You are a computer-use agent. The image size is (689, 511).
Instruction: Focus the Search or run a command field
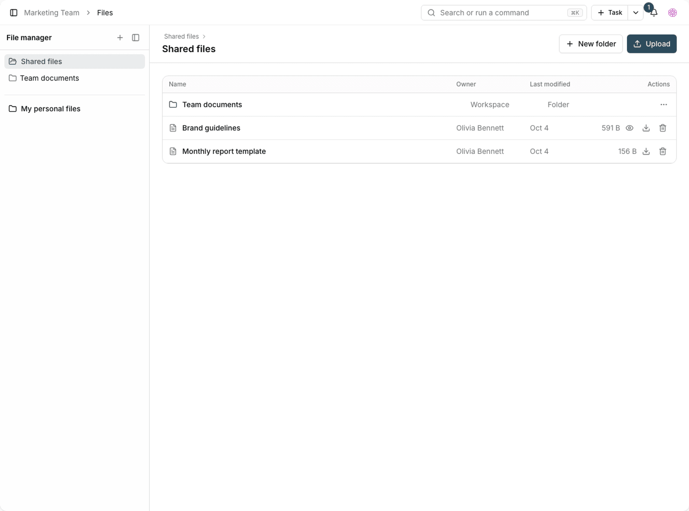coord(504,12)
